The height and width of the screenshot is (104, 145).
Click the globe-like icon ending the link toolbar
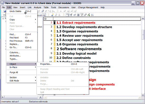(x=76, y=11)
